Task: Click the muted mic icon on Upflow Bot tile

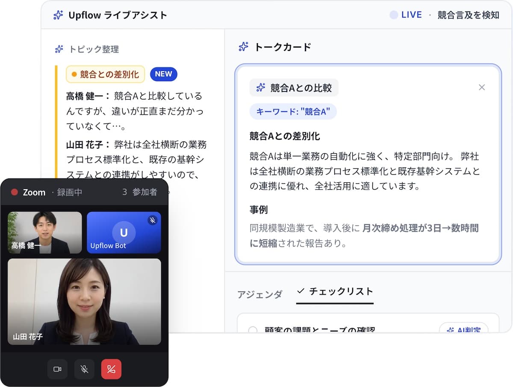Action: coord(153,220)
